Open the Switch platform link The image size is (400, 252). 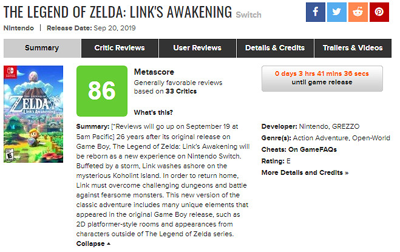249,15
